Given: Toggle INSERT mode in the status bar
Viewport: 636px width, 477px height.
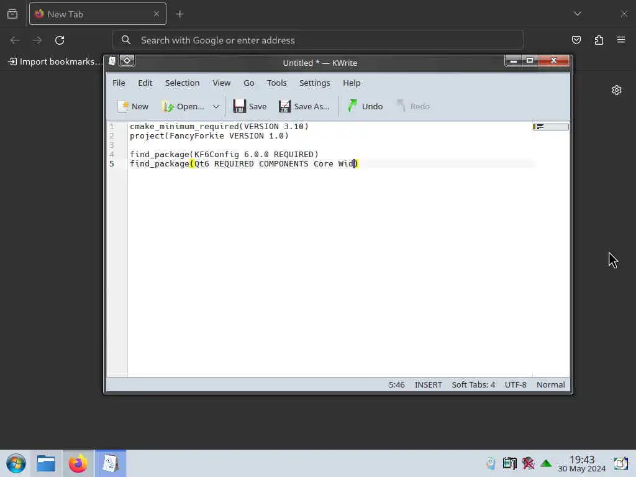Looking at the screenshot, I should (428, 384).
